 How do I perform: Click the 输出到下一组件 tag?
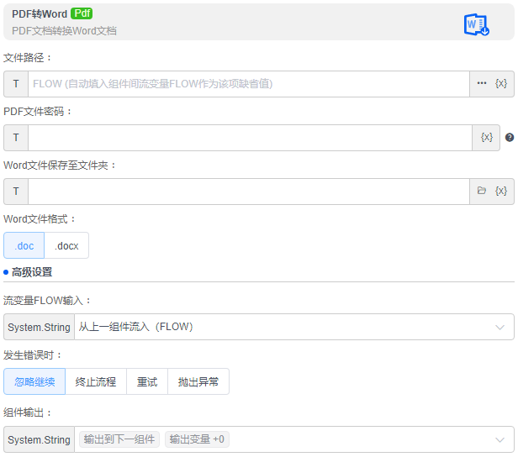(119, 439)
